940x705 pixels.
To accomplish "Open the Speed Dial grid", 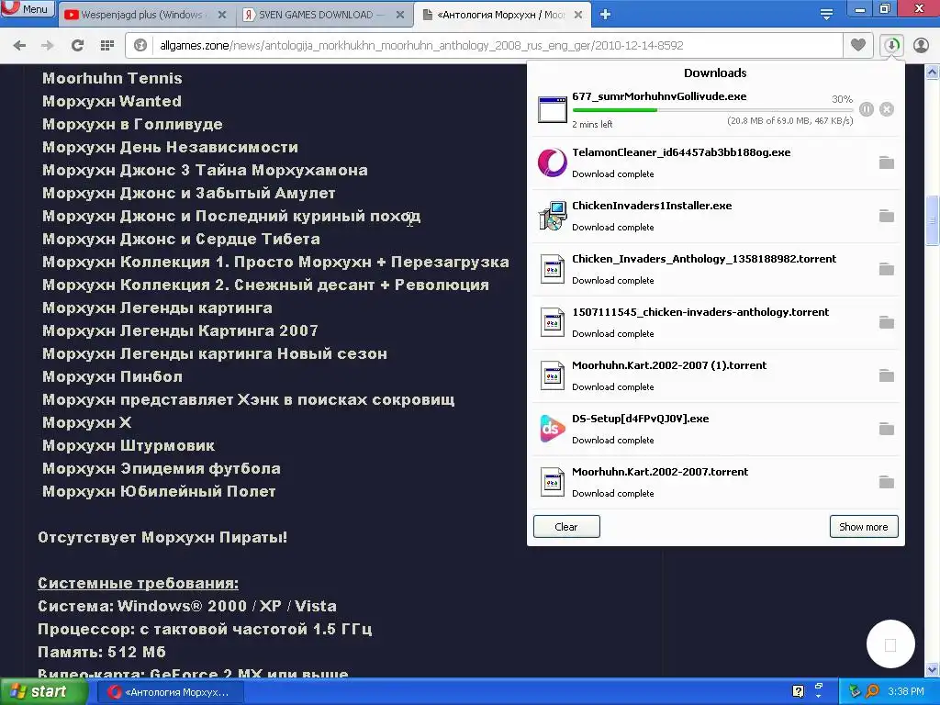I will click(107, 46).
